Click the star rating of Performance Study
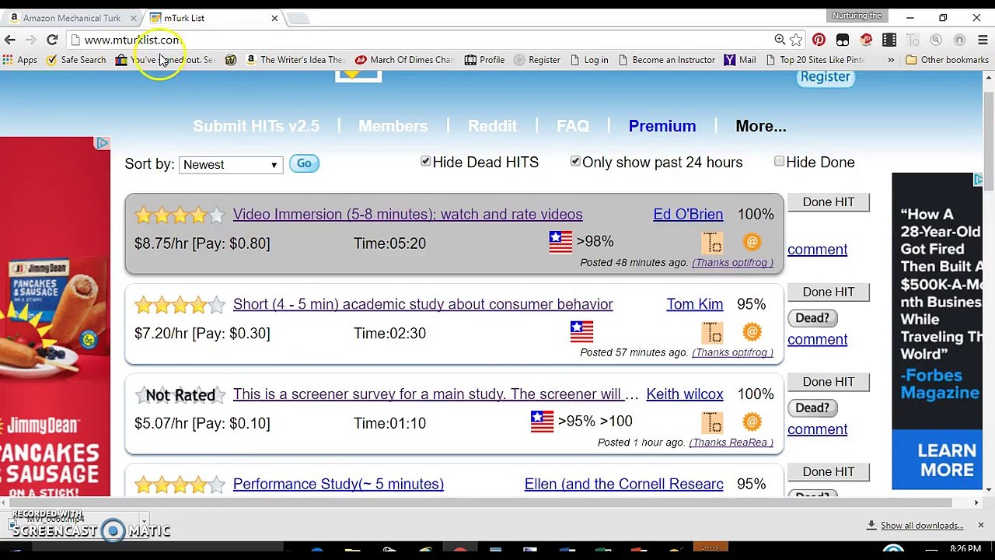Screen dimensions: 995x560 pos(180,485)
